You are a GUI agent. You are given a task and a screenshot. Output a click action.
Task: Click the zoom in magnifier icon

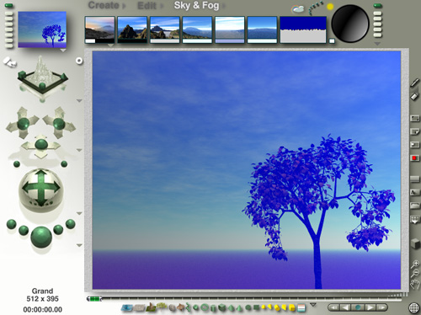(415, 264)
